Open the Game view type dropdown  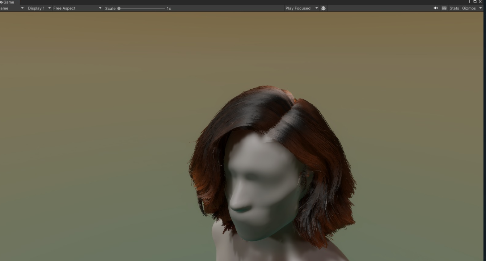12,8
